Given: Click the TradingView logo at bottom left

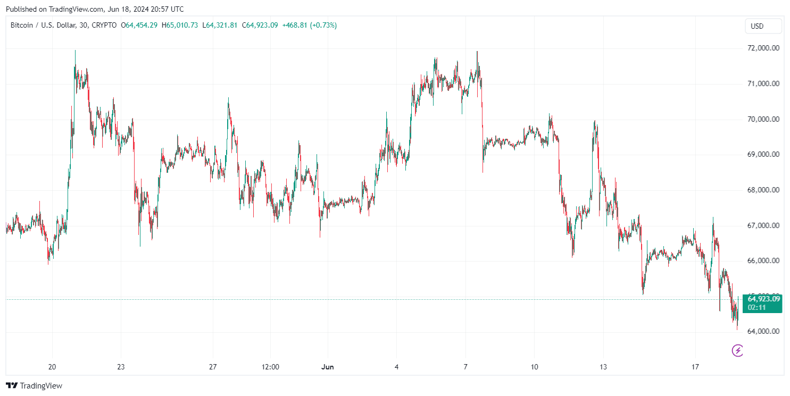Looking at the screenshot, I should point(34,385).
